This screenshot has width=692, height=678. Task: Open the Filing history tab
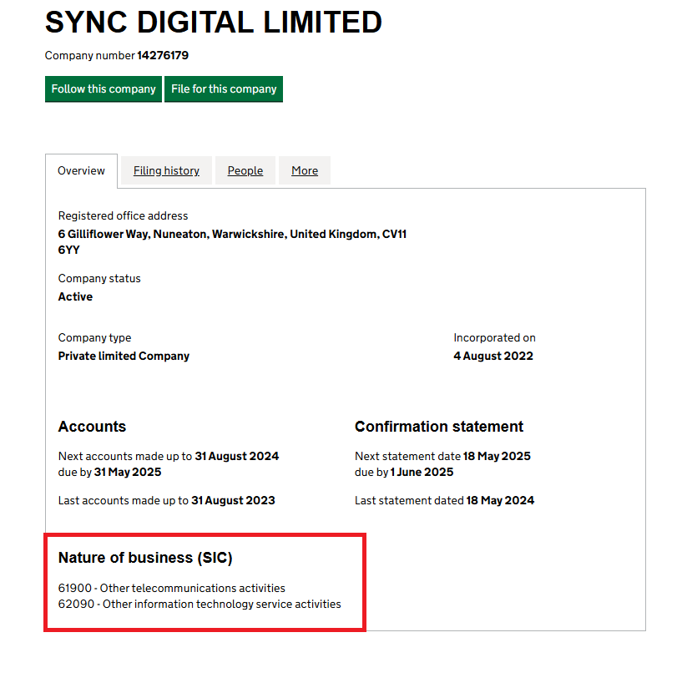166,170
